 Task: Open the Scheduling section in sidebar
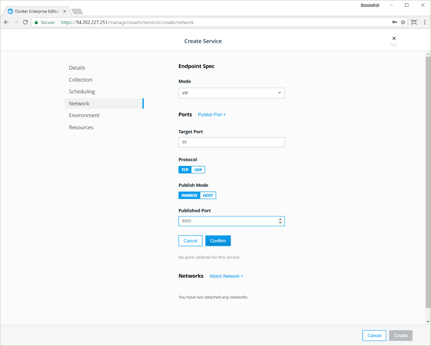(82, 92)
